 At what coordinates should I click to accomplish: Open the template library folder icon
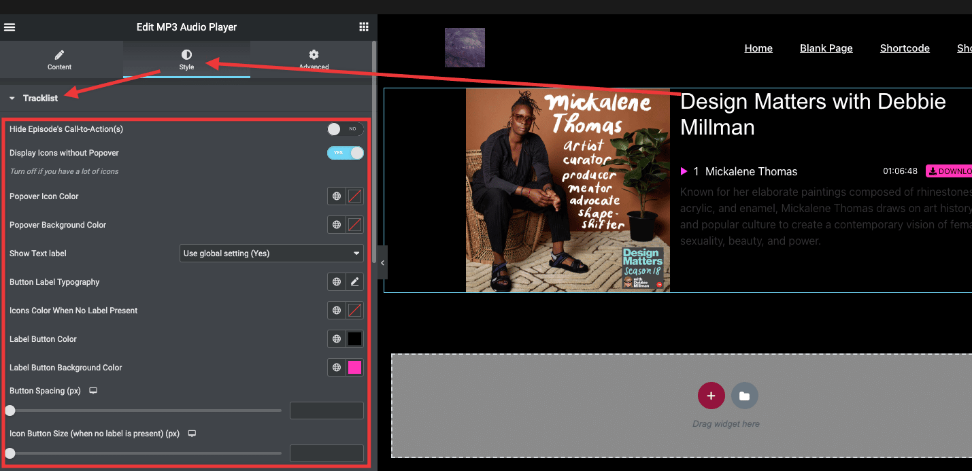tap(744, 395)
